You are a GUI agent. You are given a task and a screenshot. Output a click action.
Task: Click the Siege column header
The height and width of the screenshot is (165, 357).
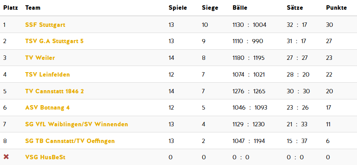click(x=210, y=8)
